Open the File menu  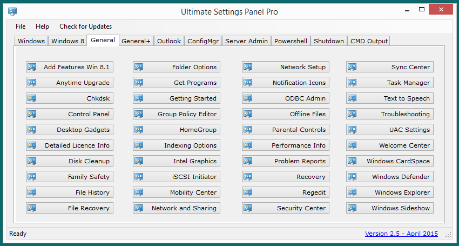pos(21,26)
